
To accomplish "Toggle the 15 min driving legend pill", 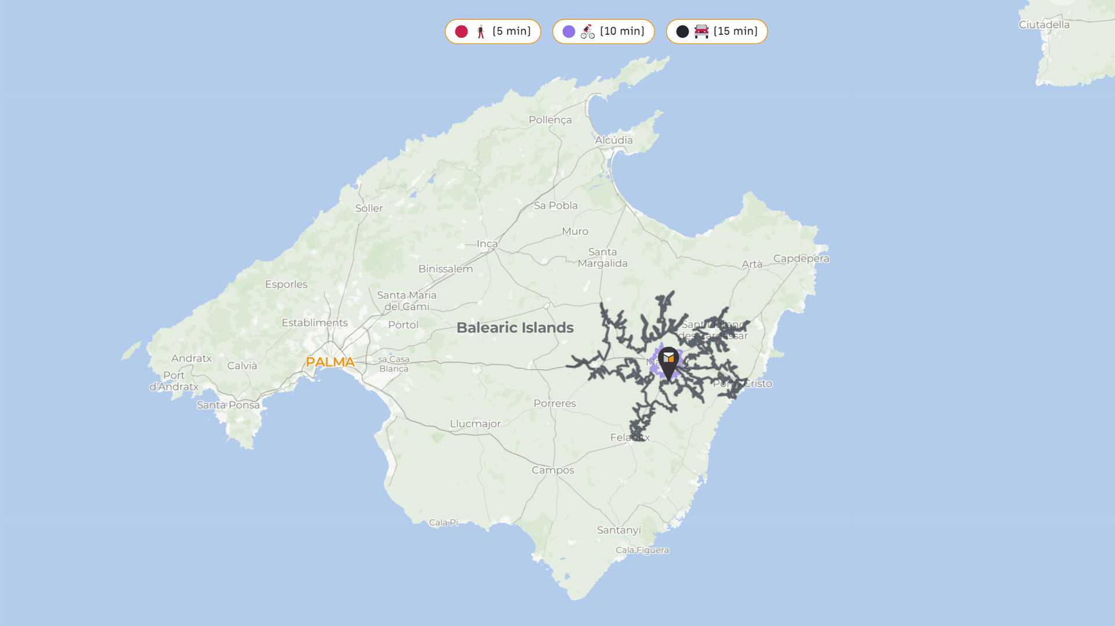I will [717, 31].
